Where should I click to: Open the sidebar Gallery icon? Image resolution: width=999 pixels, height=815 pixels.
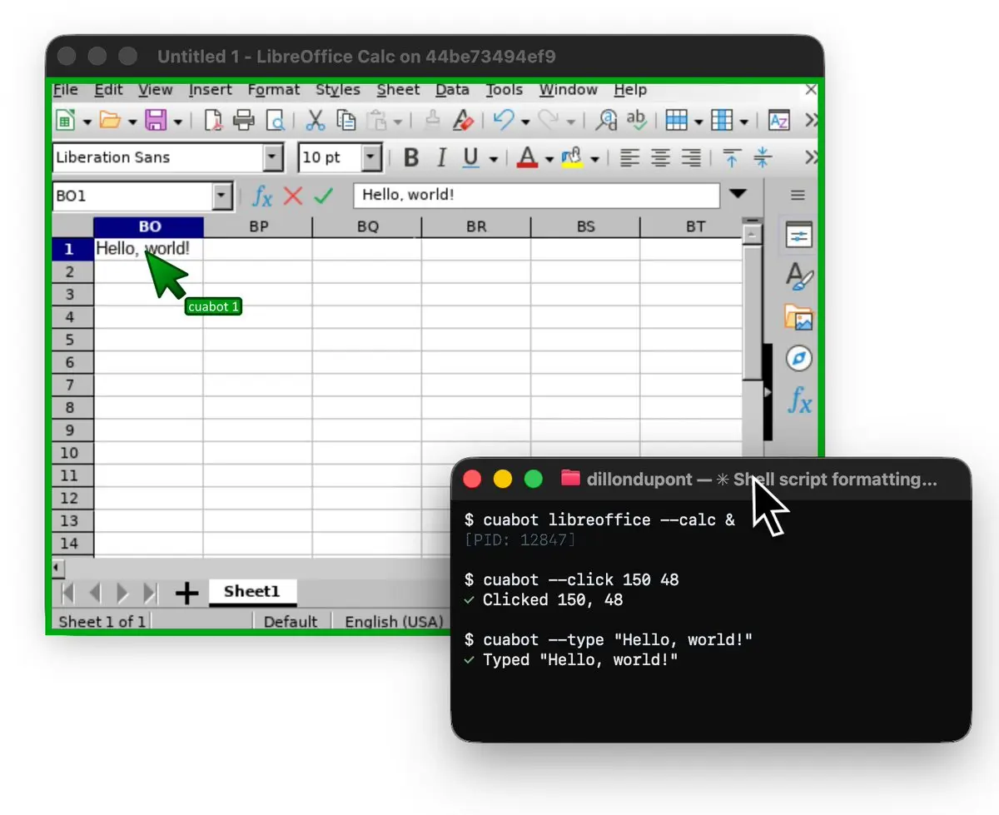point(798,317)
